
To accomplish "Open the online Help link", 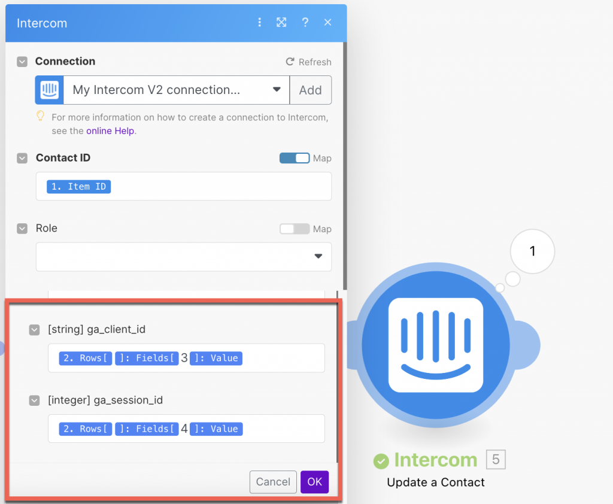I will 110,131.
